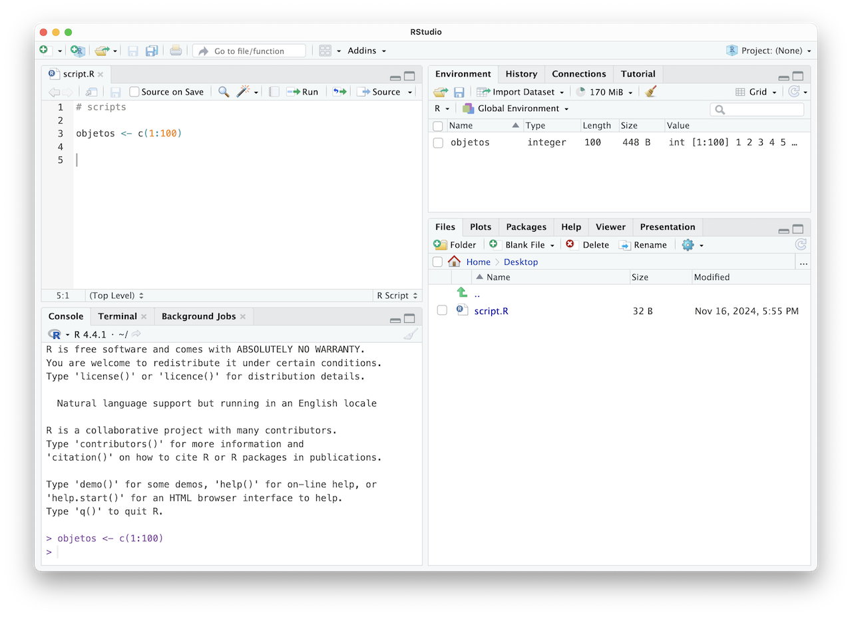852x617 pixels.
Task: Maximize the Files pane
Action: coord(798,229)
